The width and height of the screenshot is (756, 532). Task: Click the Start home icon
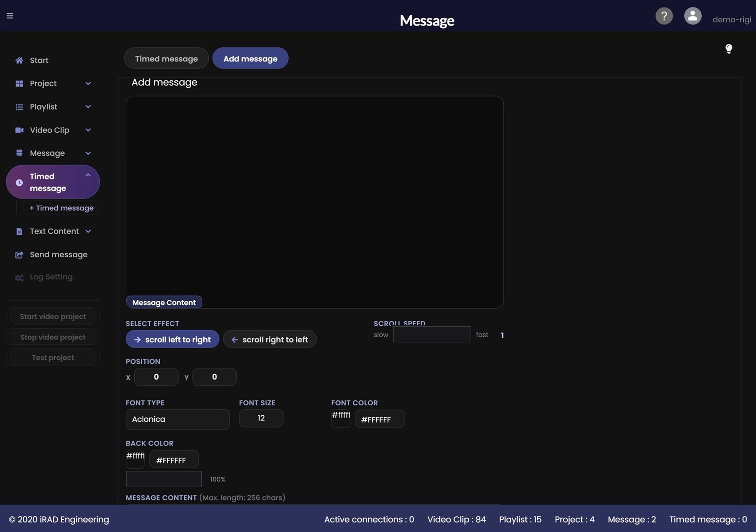(19, 60)
